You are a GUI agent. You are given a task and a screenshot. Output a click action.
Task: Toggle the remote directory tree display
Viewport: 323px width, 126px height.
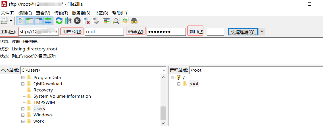click(39, 20)
